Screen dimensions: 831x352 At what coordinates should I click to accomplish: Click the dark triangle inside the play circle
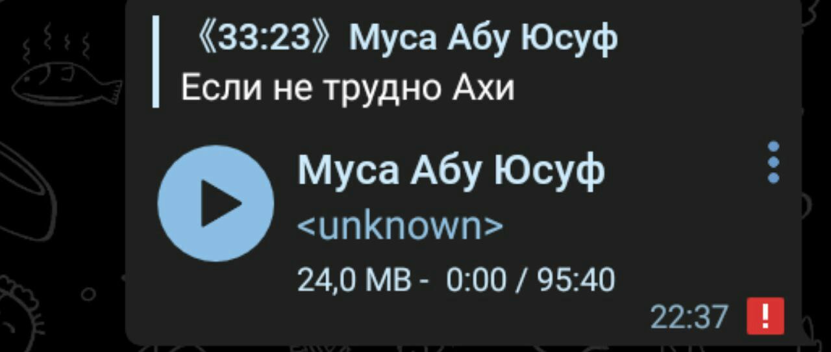(220, 203)
